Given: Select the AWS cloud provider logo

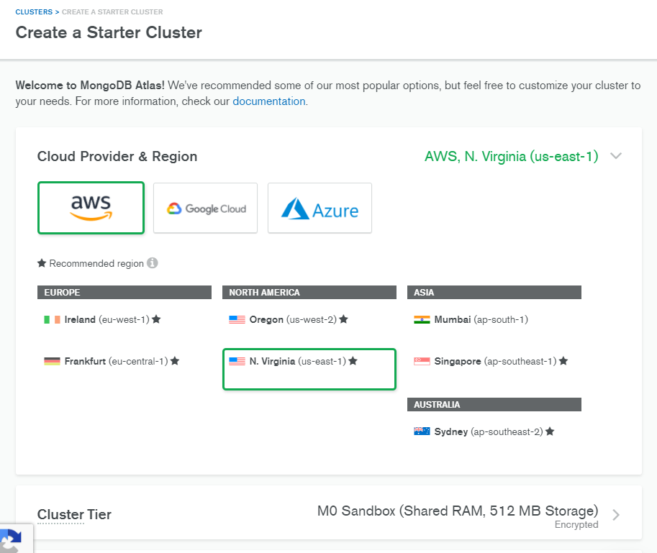Looking at the screenshot, I should 91,208.
